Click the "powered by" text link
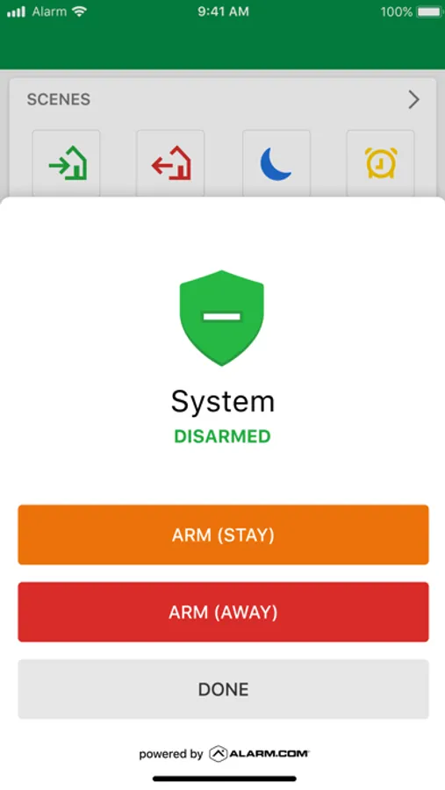The image size is (445, 790). (x=171, y=754)
